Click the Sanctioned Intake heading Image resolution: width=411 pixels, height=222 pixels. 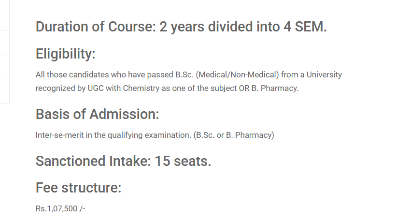pos(123,161)
